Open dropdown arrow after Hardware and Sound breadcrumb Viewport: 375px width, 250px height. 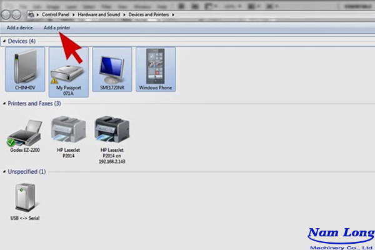[x=124, y=14]
